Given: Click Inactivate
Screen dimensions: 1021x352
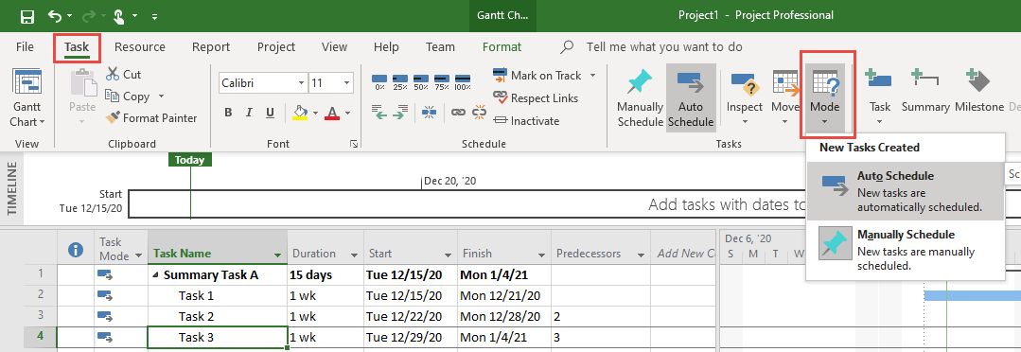Looking at the screenshot, I should click(x=527, y=120).
